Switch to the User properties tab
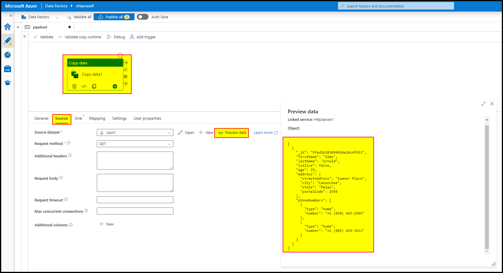 (147, 118)
